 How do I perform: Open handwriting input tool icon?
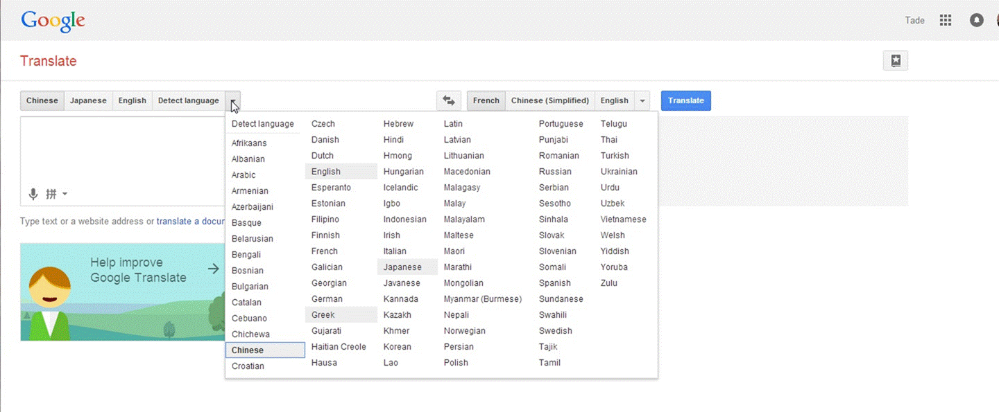[51, 194]
